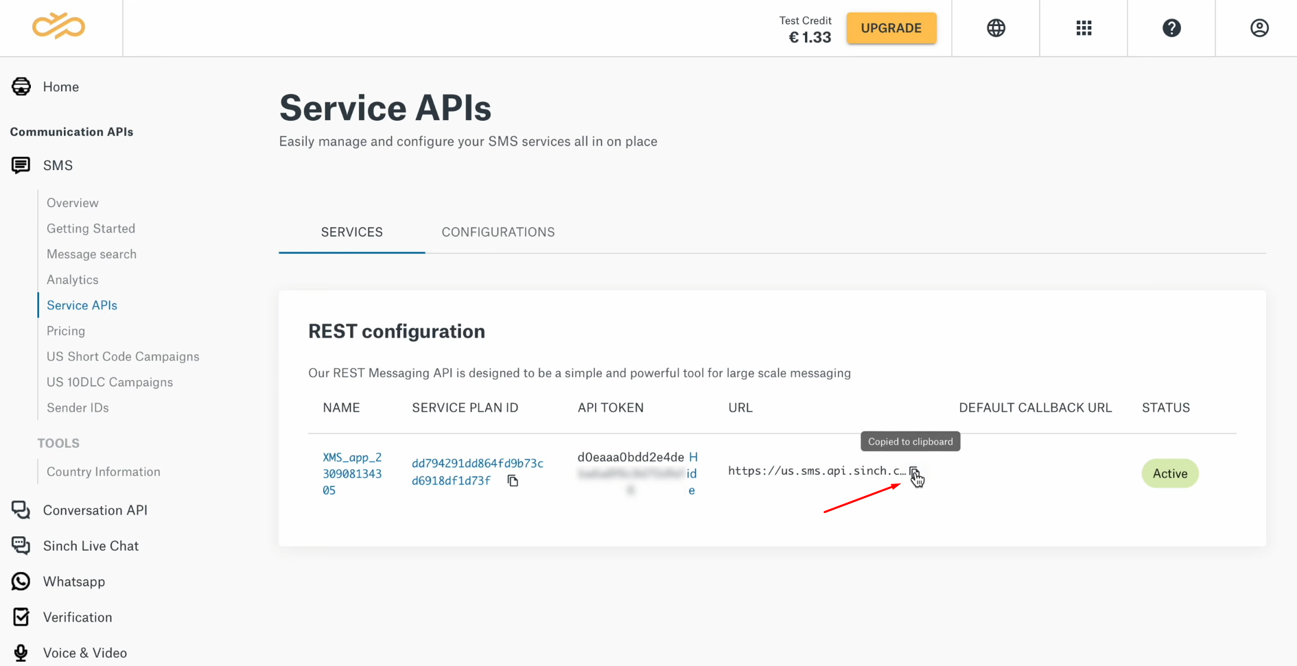Open Pricing page
The width and height of the screenshot is (1297, 666).
66,331
